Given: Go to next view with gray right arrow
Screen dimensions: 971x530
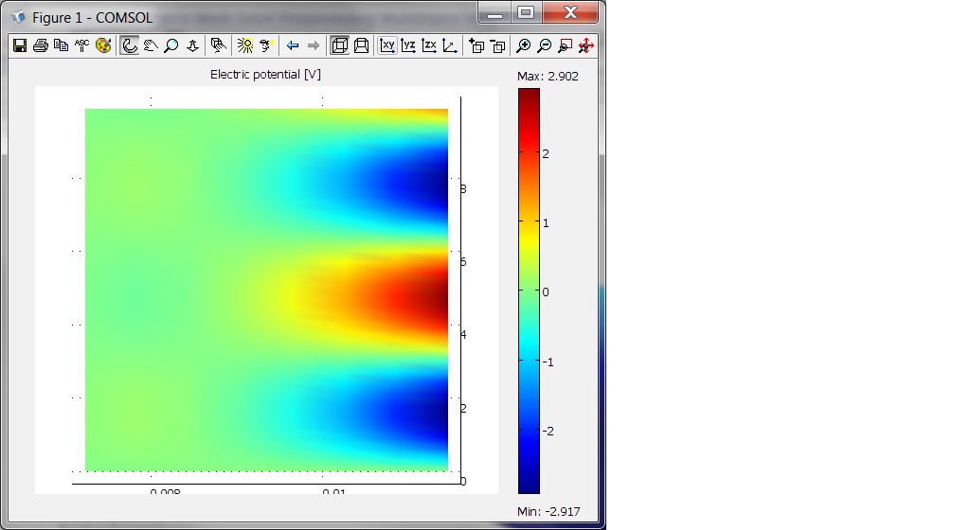Looking at the screenshot, I should tap(314, 45).
